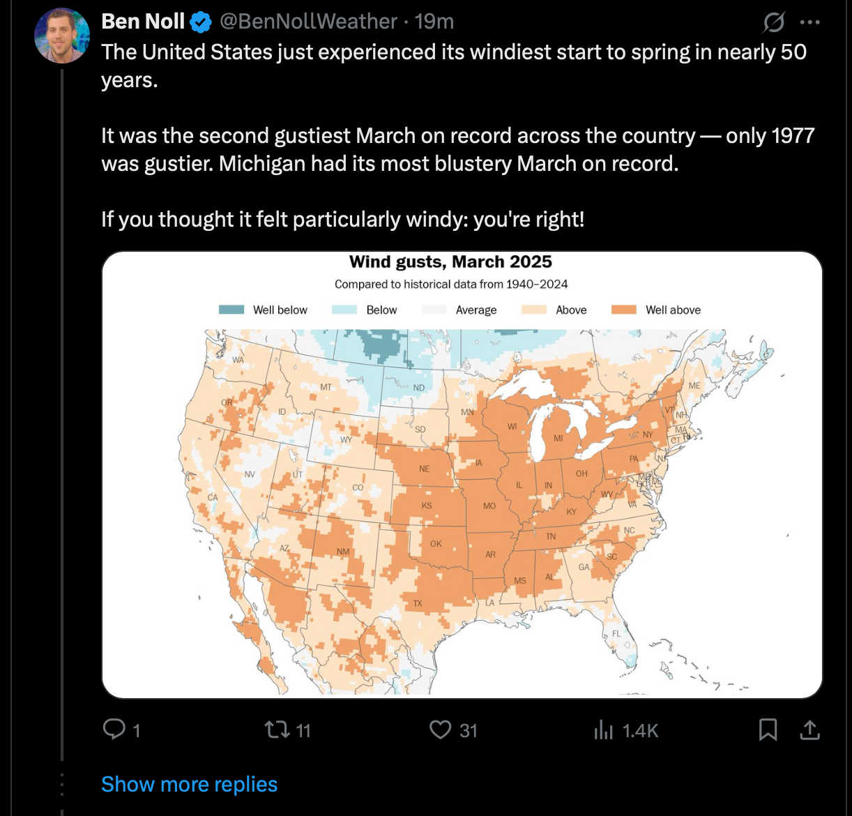Click the Well above orange legend swatch

[x=624, y=310]
